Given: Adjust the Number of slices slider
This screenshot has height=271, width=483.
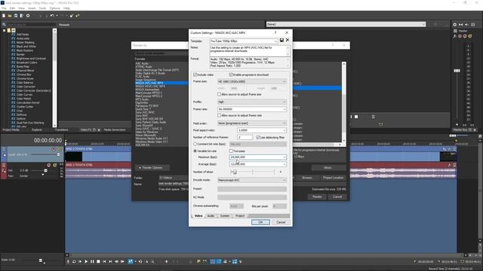Looking at the screenshot, I should (234, 172).
